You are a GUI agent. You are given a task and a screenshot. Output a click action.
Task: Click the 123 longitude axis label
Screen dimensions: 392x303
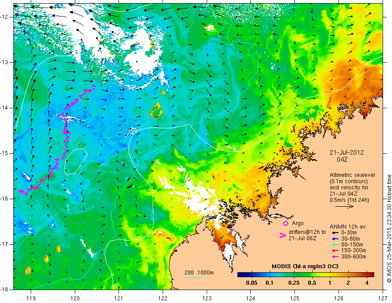(207, 291)
